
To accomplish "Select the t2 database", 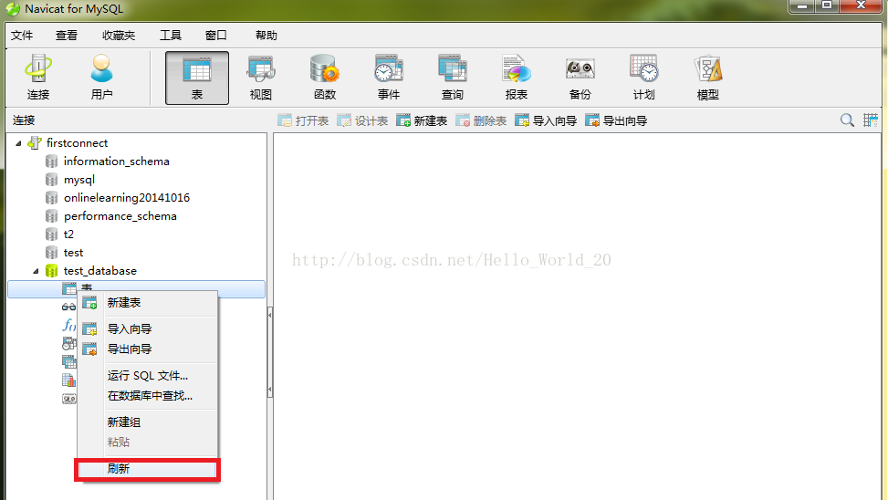I will 68,234.
